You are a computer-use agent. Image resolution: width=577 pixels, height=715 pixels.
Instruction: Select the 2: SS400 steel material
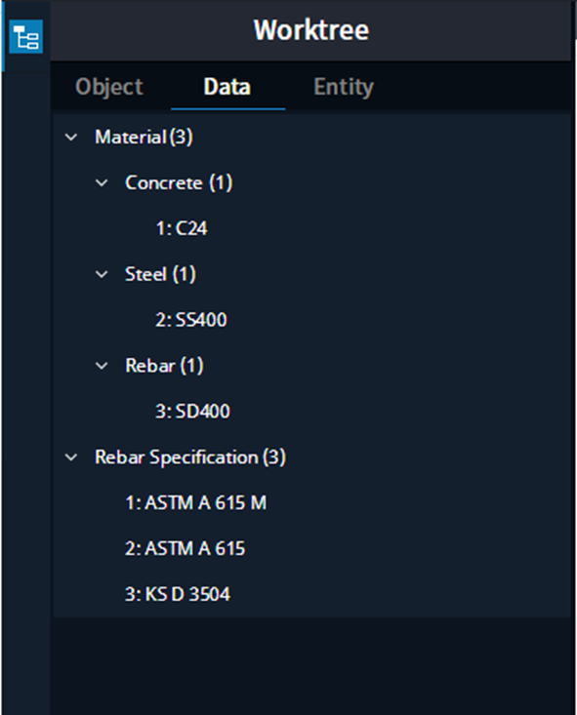tap(191, 320)
